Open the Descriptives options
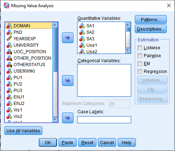 (x=151, y=29)
